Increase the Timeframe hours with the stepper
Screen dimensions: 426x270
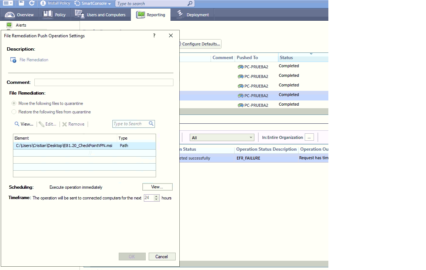coord(156,196)
